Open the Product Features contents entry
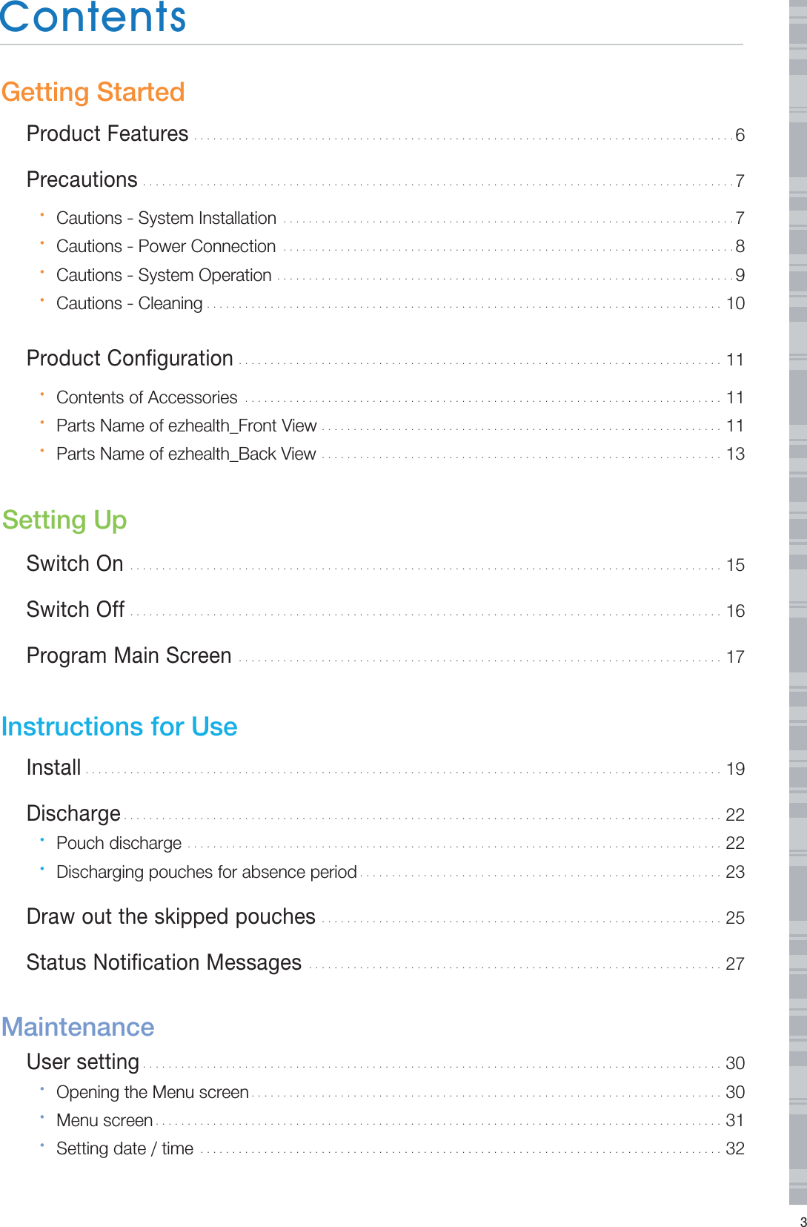This screenshot has height=1227, width=807. [107, 134]
